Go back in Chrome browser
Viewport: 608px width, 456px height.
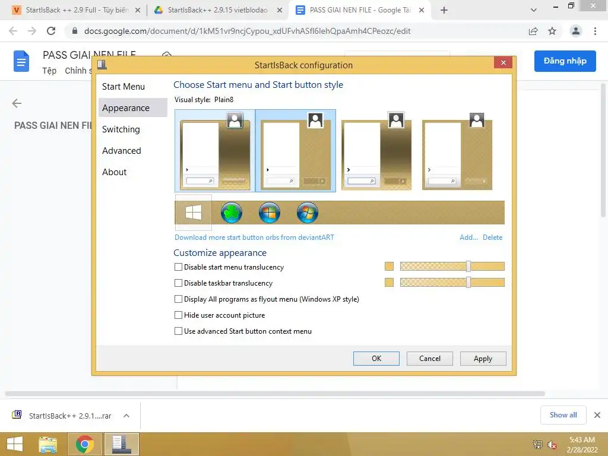13,31
